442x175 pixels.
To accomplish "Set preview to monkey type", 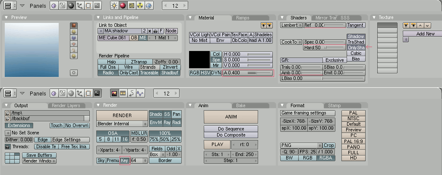I will pyautogui.click(x=74, y=45).
